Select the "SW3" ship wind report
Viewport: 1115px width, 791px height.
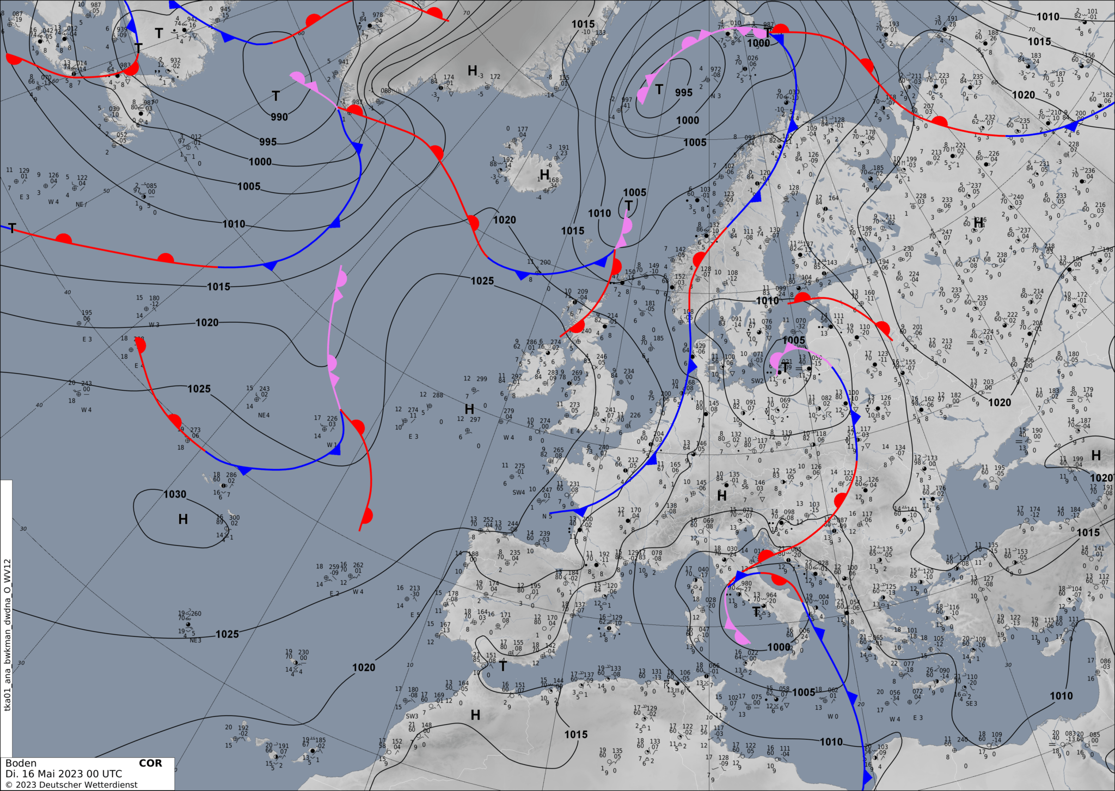coord(412,716)
